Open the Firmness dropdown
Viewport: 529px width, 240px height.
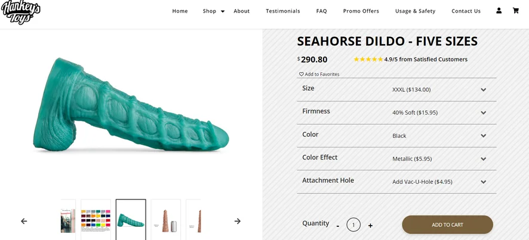[x=483, y=113]
